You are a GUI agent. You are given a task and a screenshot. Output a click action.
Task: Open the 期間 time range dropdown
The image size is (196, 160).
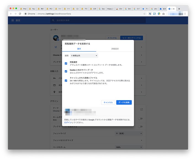84,56
